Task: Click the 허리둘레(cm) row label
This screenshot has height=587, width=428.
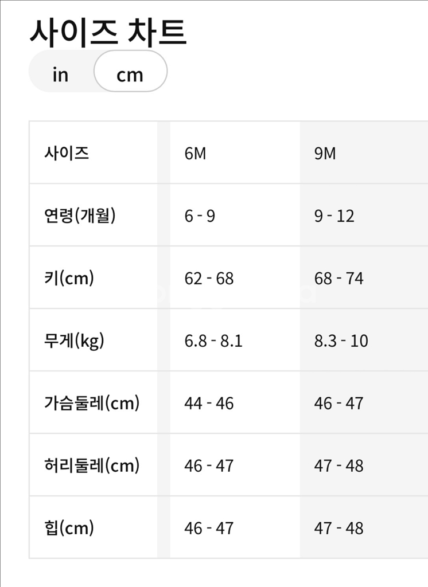Action: (93, 465)
